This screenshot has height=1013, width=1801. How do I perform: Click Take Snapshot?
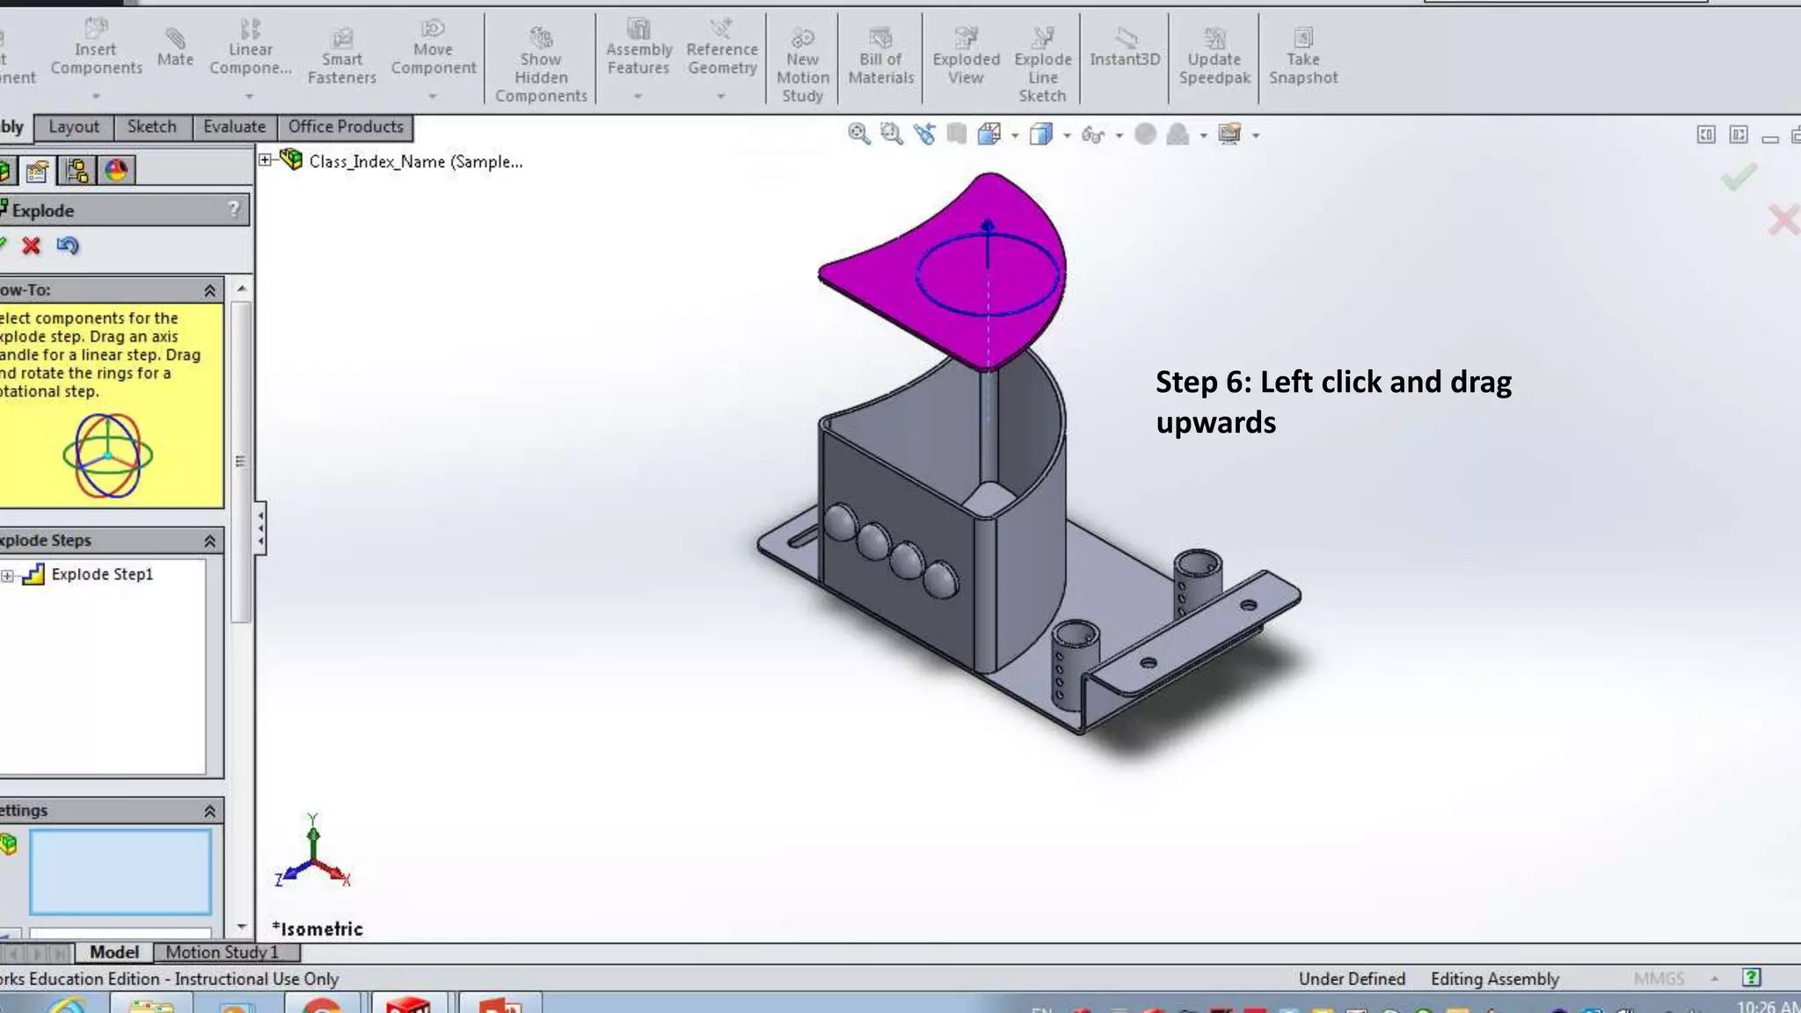[x=1303, y=57]
